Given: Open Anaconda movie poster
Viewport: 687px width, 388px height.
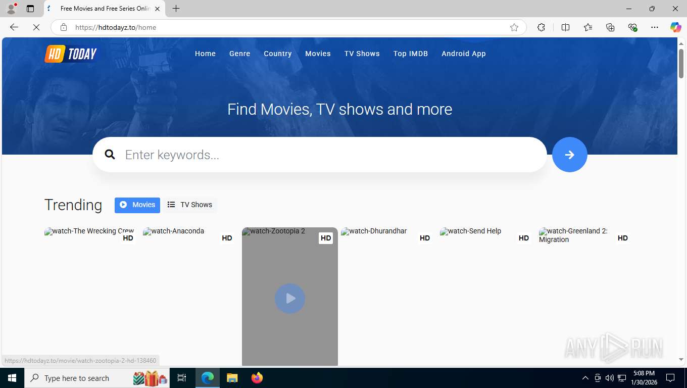Looking at the screenshot, I should [190, 297].
